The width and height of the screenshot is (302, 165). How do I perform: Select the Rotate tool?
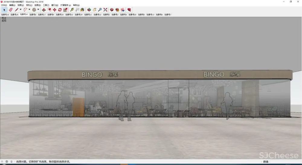60,10
